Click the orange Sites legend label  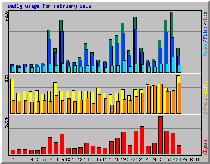(205, 107)
